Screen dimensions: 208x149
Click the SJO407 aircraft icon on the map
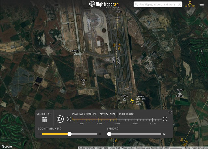pos(132,101)
